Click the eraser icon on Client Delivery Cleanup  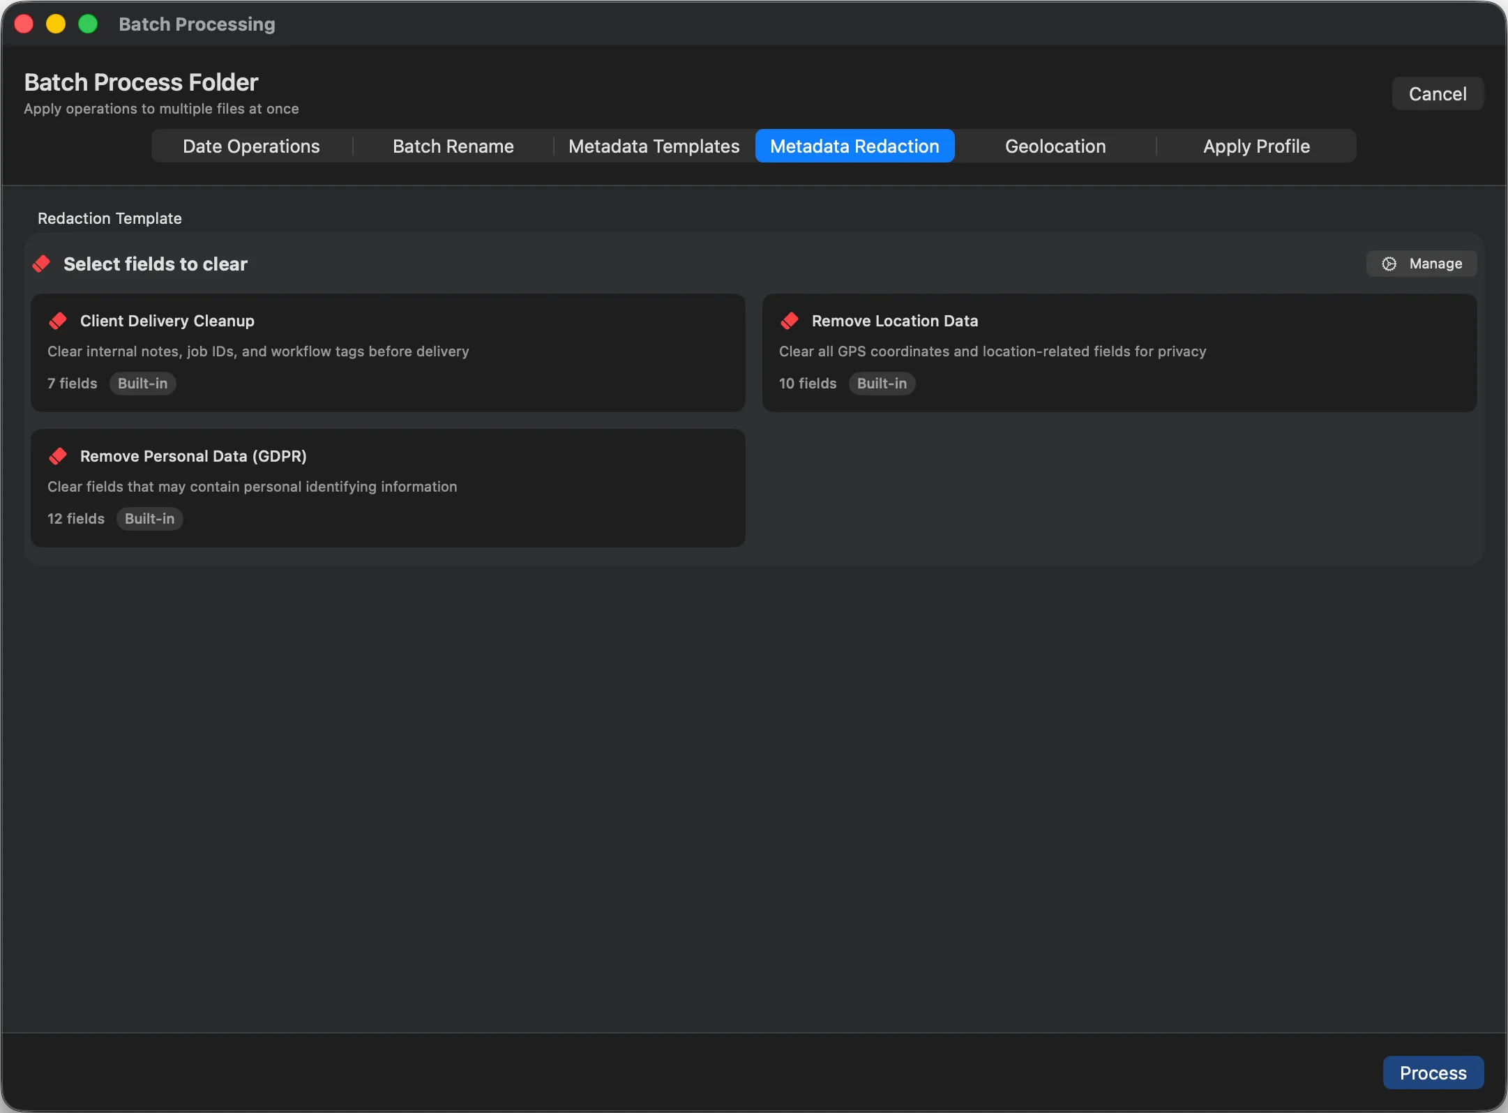coord(58,321)
